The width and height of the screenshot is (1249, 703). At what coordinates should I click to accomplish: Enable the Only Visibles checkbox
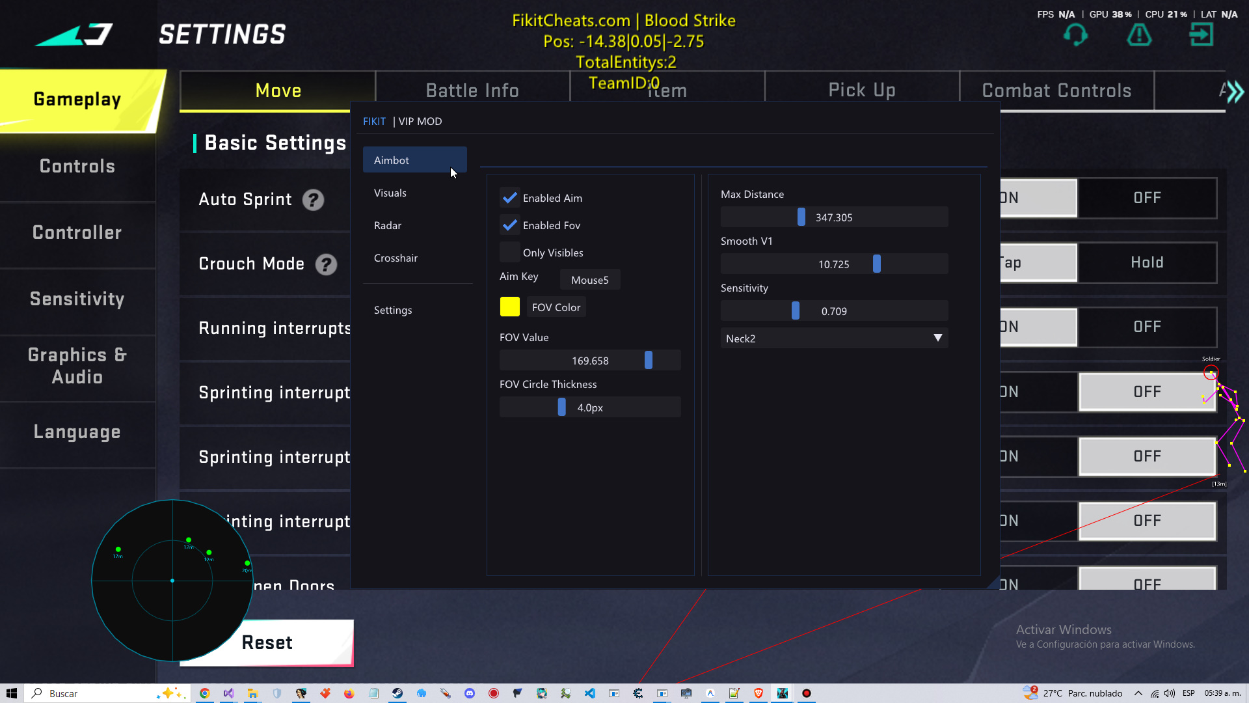510,253
